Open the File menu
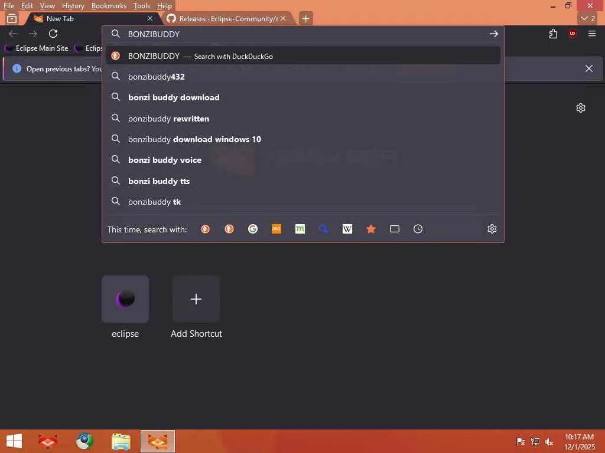This screenshot has height=453, width=605. [x=8, y=6]
